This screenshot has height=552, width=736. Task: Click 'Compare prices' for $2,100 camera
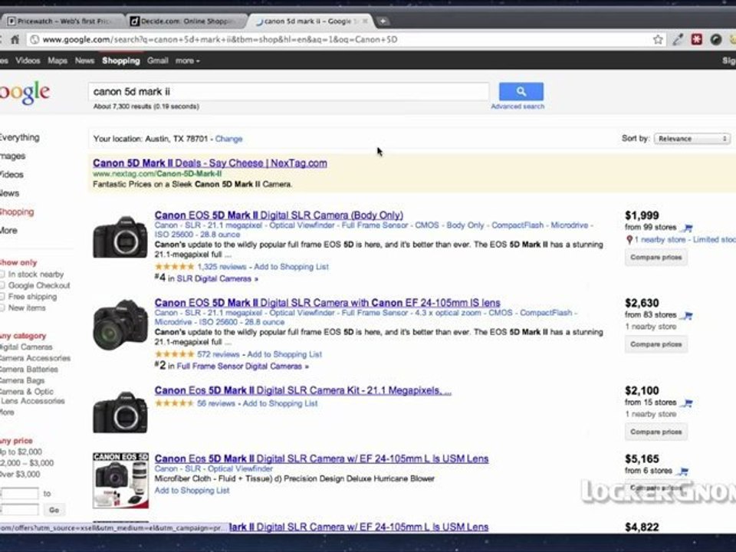pyautogui.click(x=656, y=432)
